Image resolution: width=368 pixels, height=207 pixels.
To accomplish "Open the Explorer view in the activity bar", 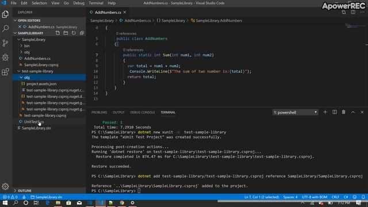I will click(5, 14).
